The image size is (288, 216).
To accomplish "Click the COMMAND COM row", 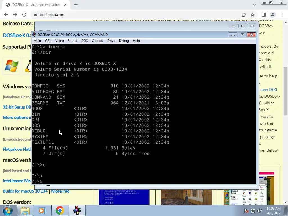I will pos(100,97).
